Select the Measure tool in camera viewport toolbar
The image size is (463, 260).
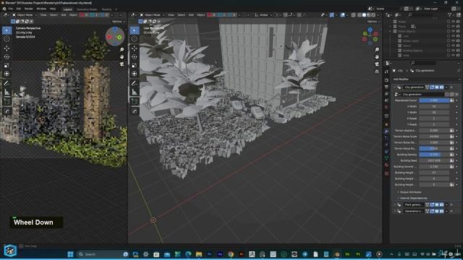[x=7, y=92]
